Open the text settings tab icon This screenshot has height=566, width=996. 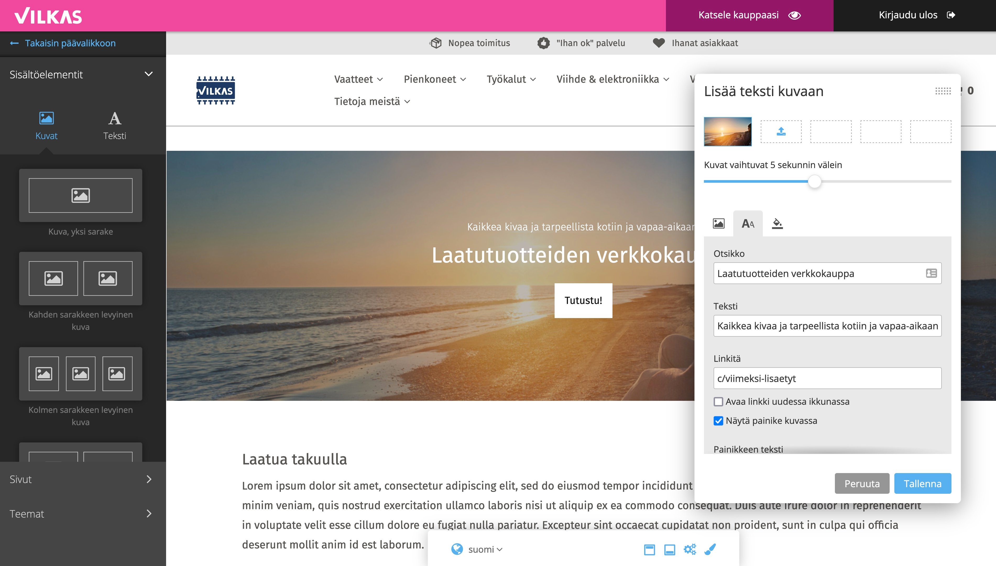tap(748, 224)
